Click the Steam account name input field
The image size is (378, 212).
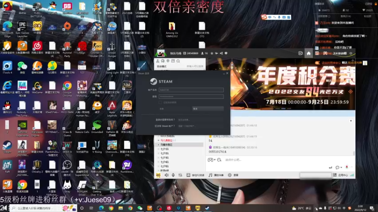[191, 90]
